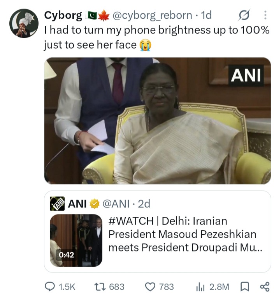Click the 683 repost count
The width and height of the screenshot is (274, 299).
117,287
